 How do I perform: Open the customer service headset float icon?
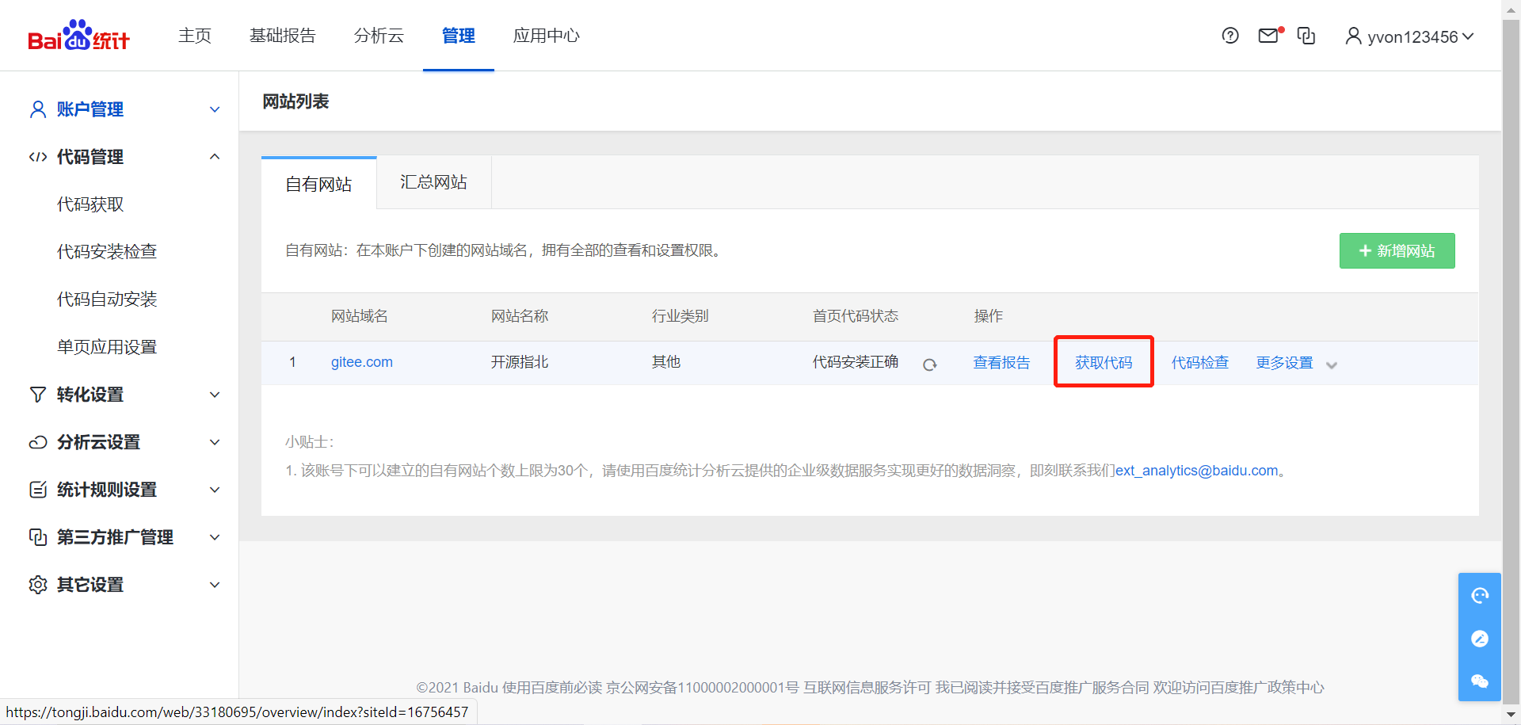coord(1480,596)
